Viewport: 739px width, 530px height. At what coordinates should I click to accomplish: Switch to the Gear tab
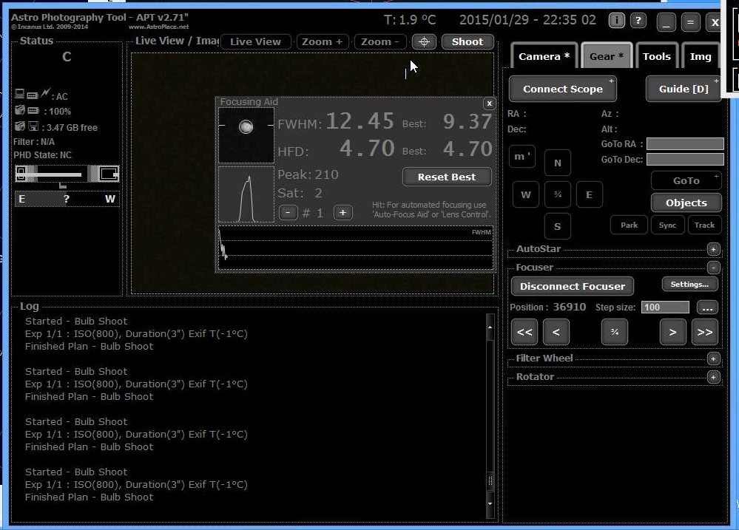point(607,56)
